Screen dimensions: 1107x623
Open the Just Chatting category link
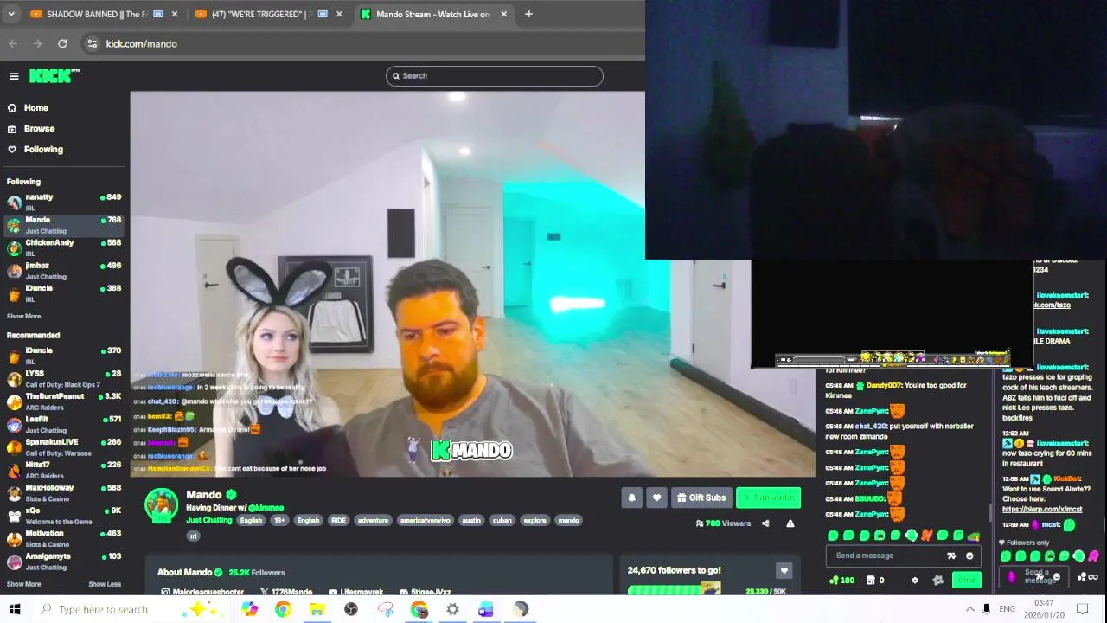(208, 520)
